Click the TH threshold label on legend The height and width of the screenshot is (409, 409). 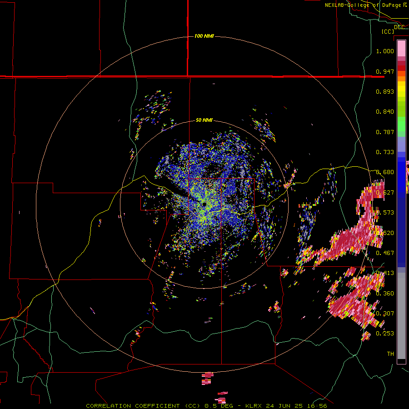coord(390,354)
